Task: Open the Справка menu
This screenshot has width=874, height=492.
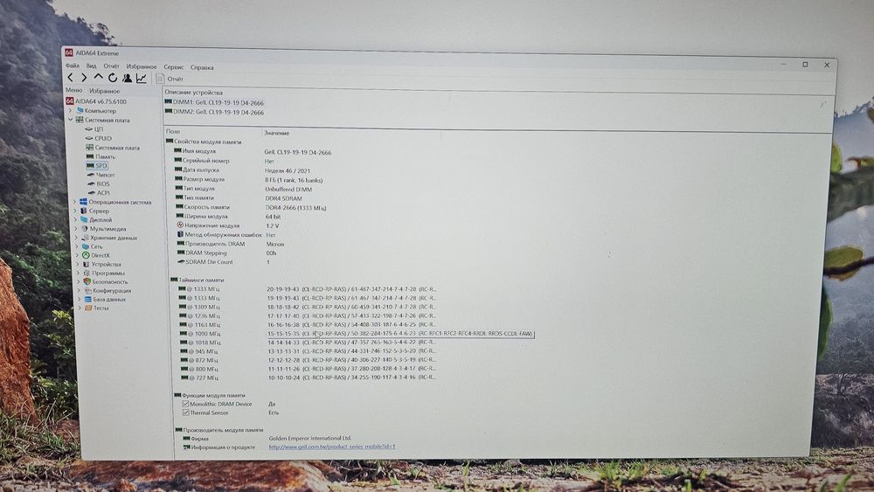Action: tap(202, 67)
